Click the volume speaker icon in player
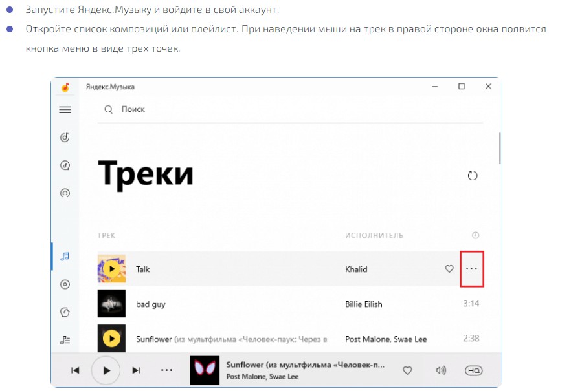This screenshot has width=571, height=391. (x=441, y=370)
